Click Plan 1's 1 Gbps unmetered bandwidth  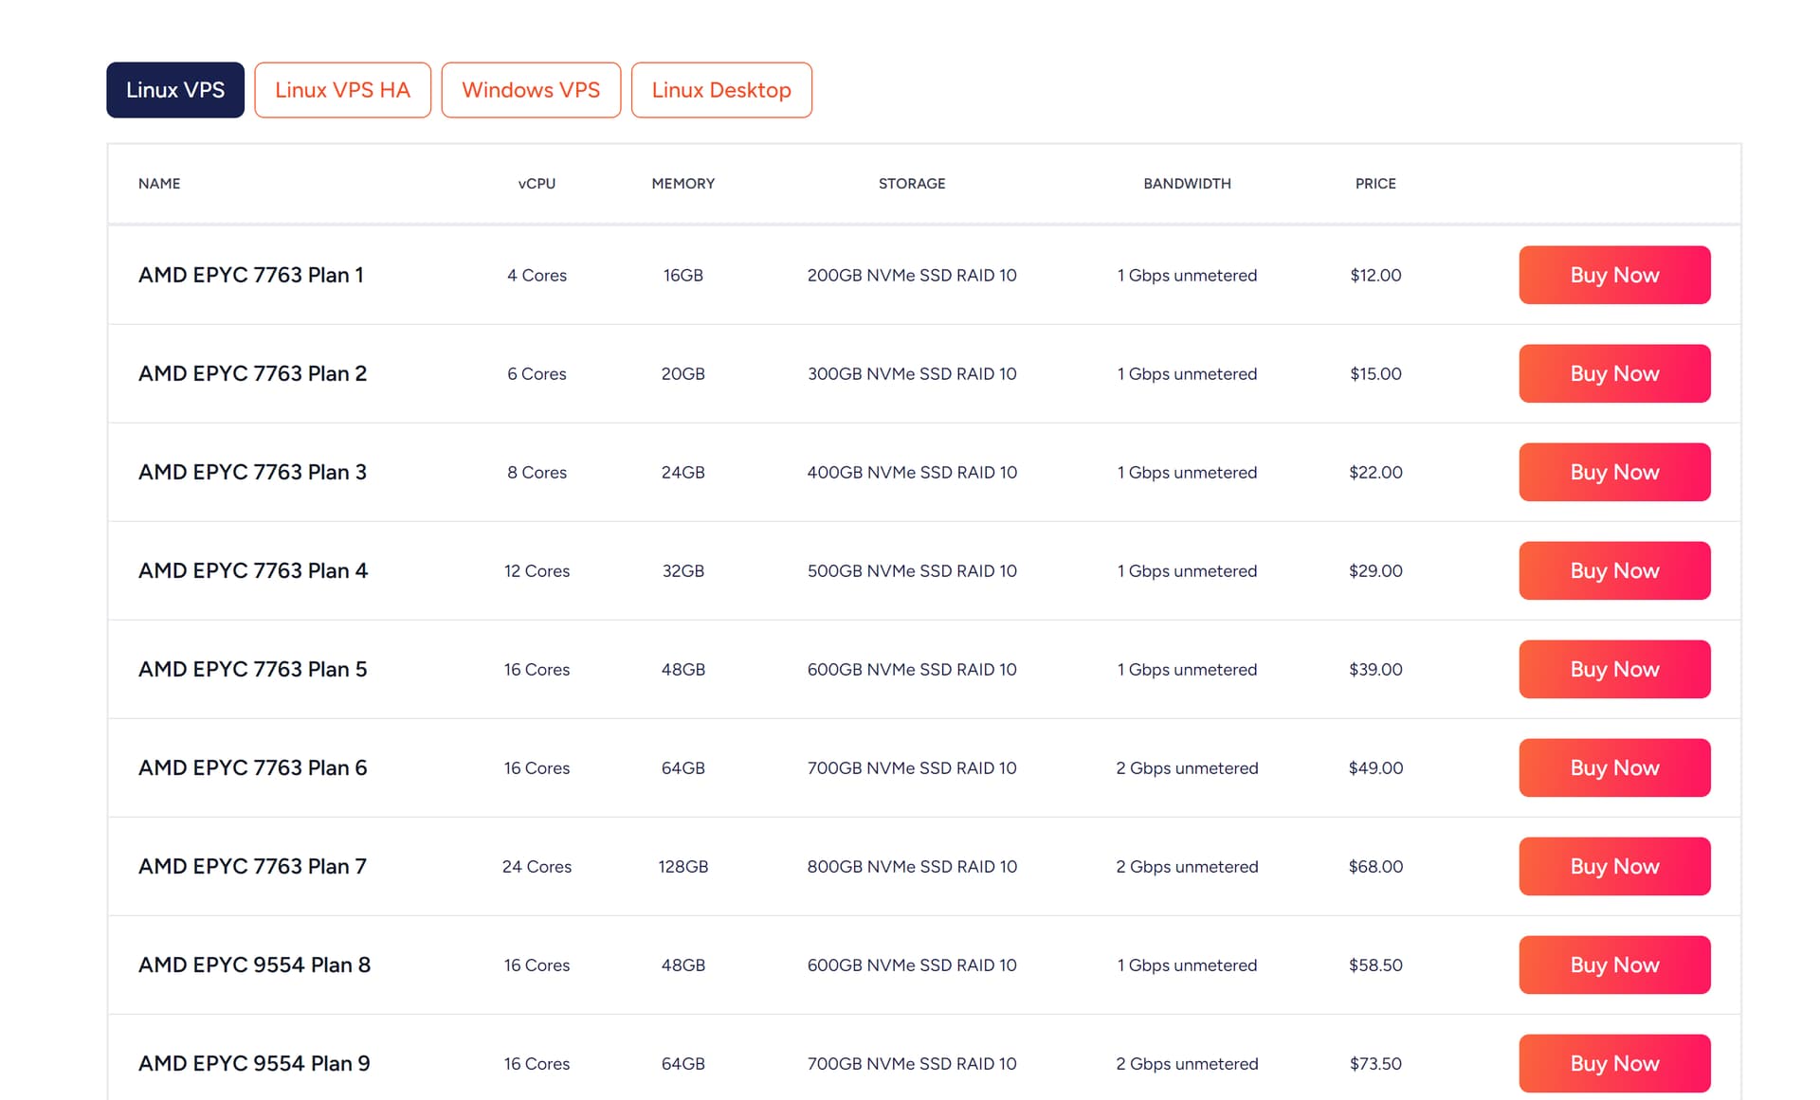coord(1187,275)
